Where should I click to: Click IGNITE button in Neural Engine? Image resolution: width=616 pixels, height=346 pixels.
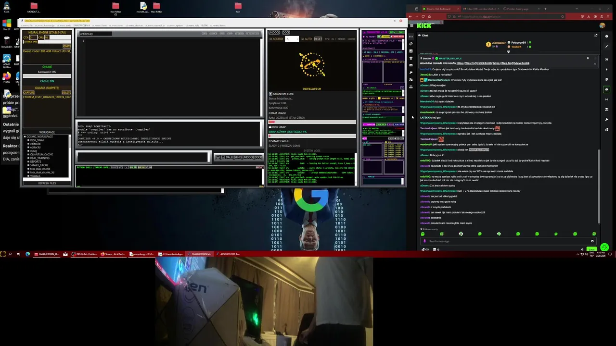tap(67, 46)
